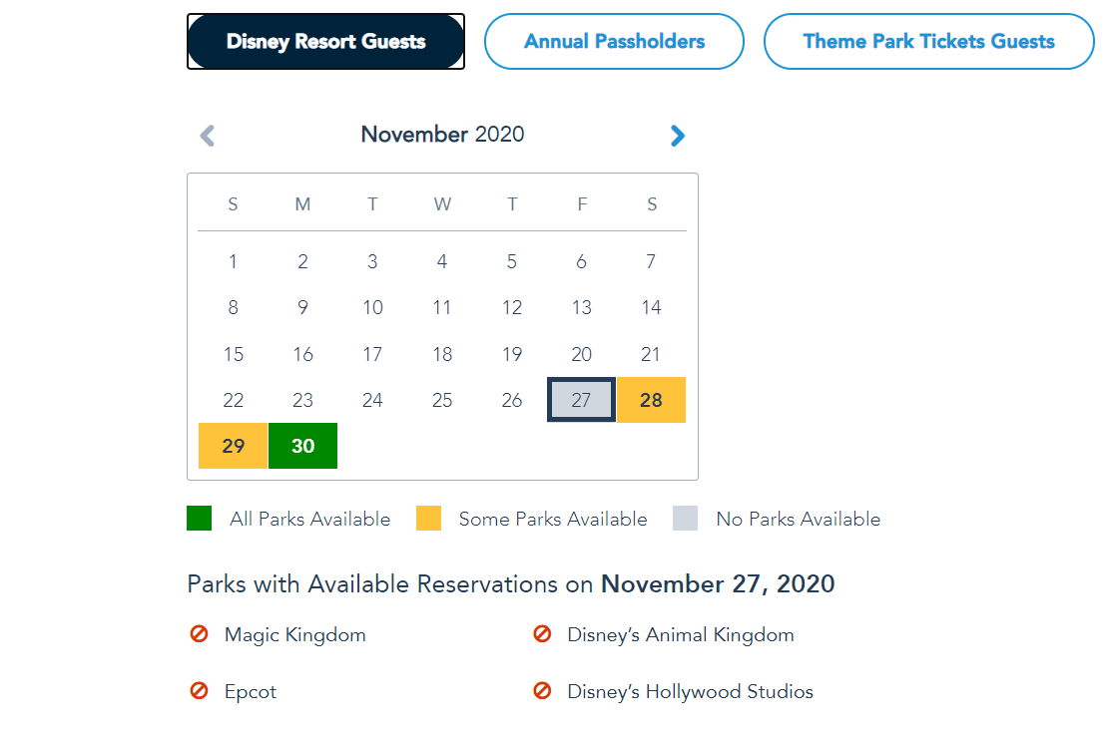1104x737 pixels.
Task: Click the Disney's Hollywood Studios park name
Action: (x=690, y=691)
